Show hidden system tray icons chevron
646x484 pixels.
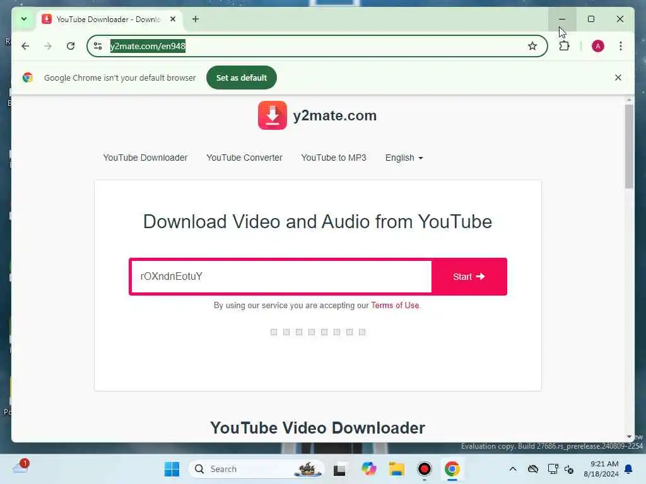click(x=513, y=469)
